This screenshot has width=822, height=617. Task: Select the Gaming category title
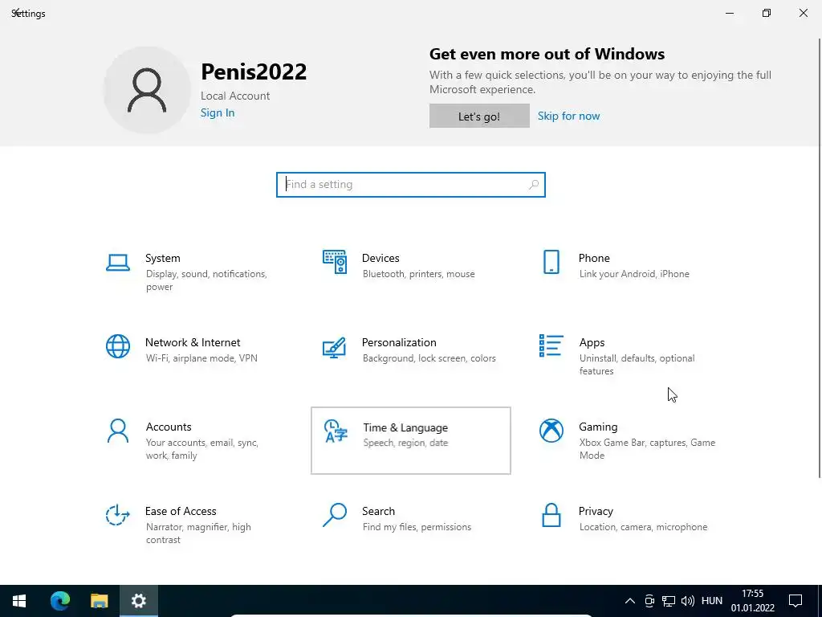(x=598, y=427)
